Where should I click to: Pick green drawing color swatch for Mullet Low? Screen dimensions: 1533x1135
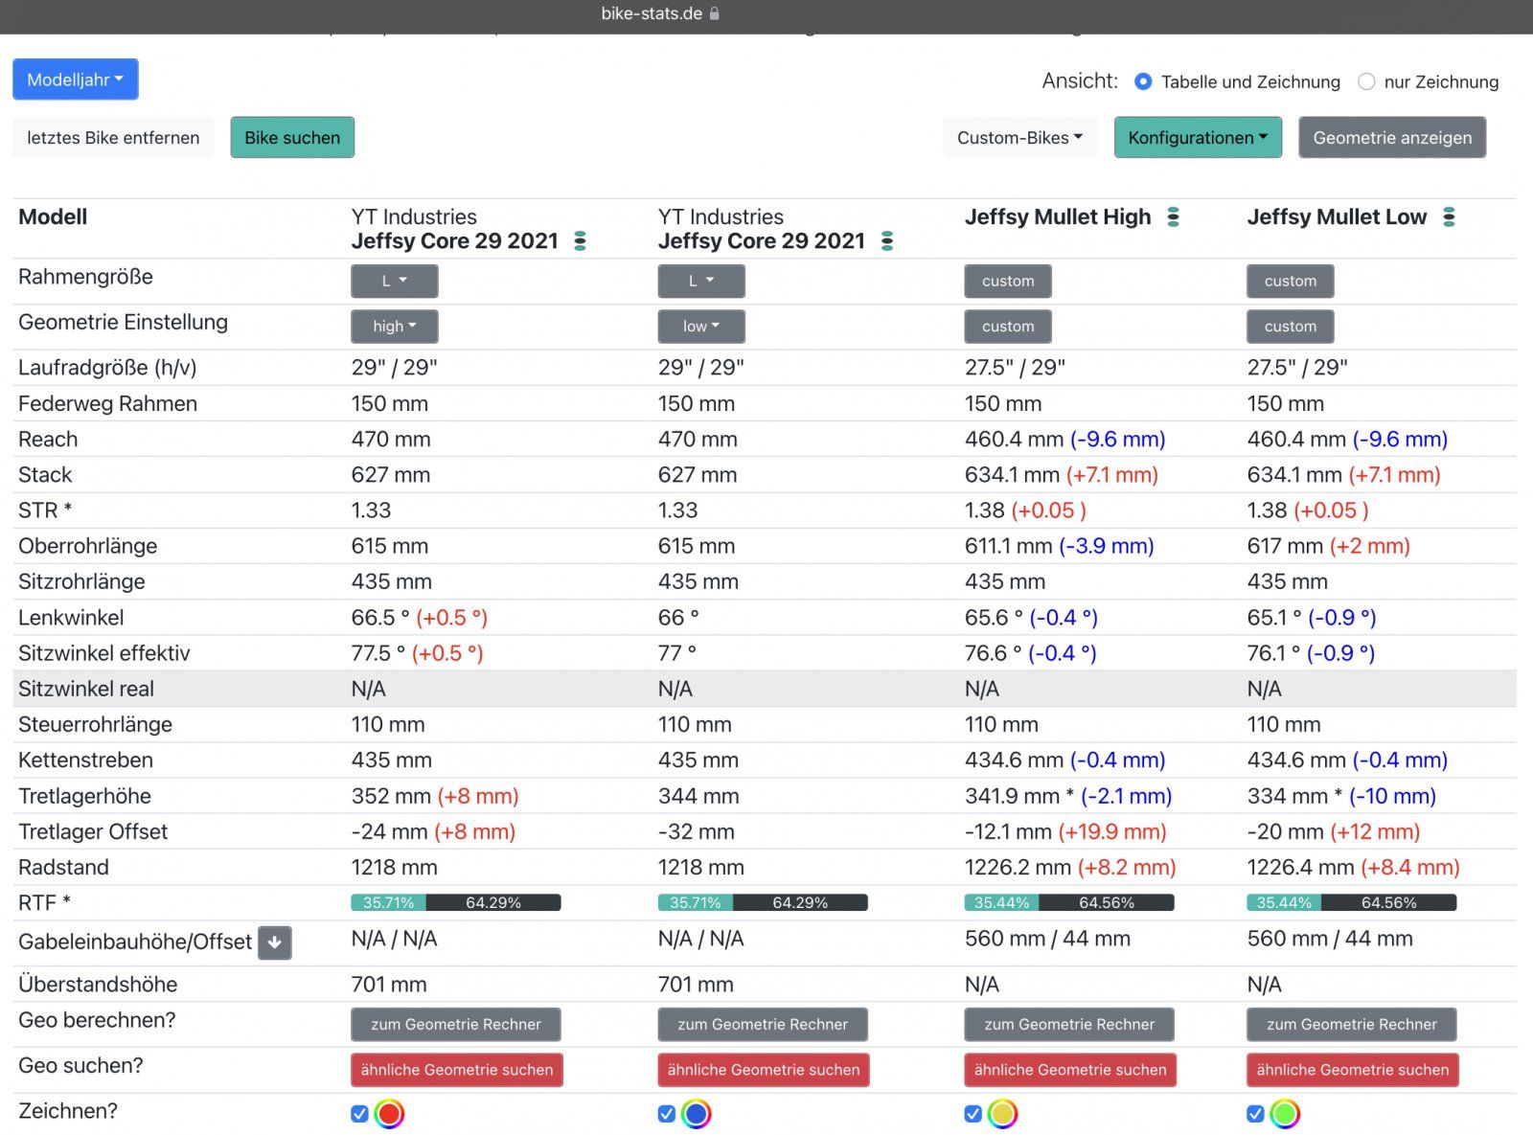point(1285,1114)
